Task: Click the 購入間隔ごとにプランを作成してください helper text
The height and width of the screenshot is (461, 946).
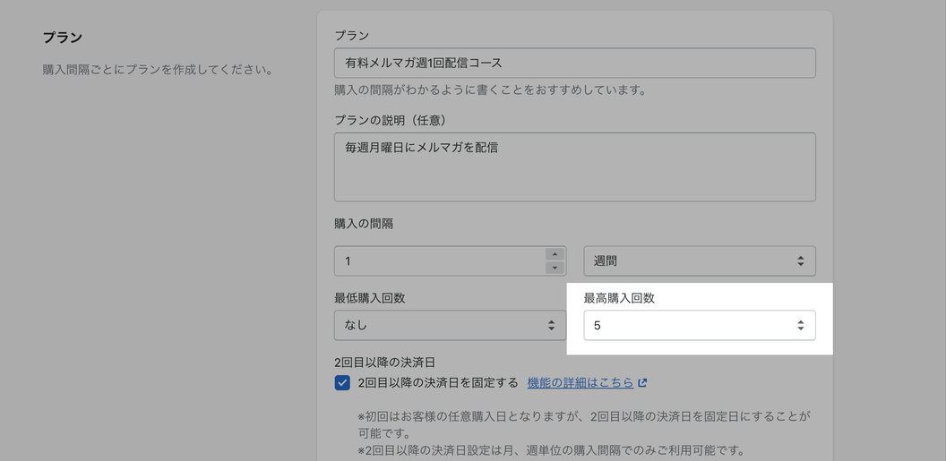Action: click(x=158, y=69)
